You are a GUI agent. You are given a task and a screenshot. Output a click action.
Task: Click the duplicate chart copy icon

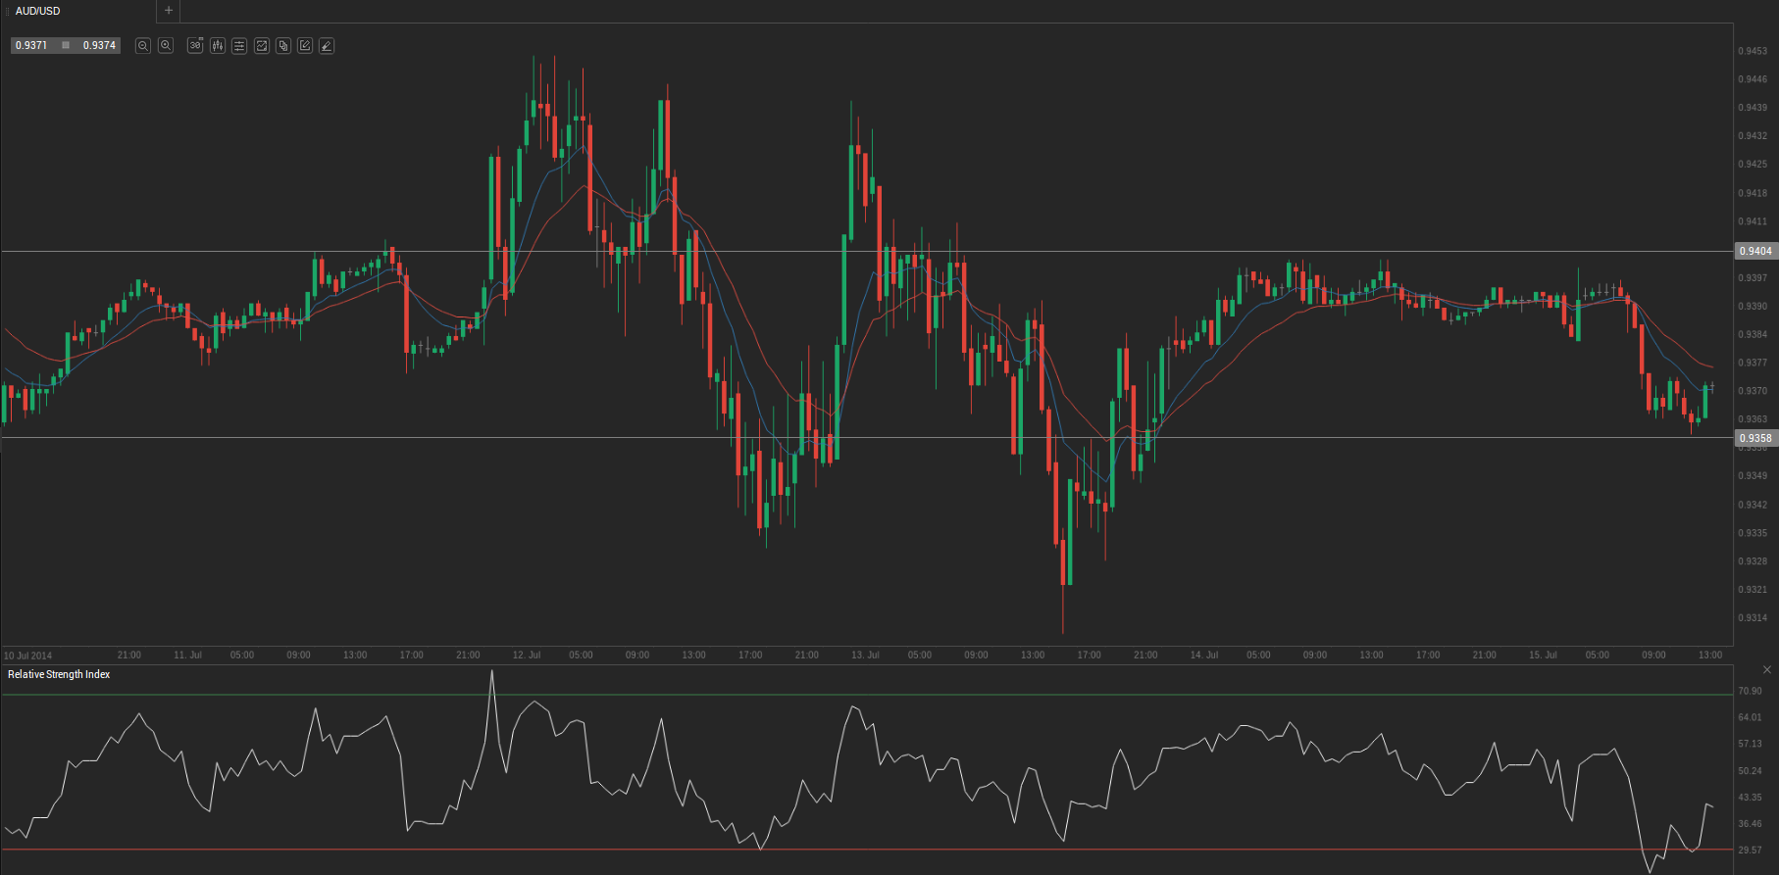(x=283, y=46)
